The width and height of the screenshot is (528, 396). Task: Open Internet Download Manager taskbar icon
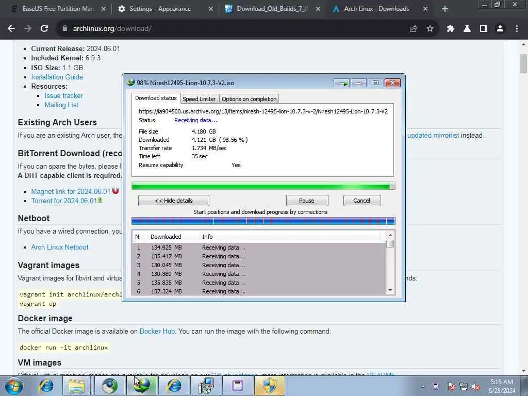click(142, 386)
